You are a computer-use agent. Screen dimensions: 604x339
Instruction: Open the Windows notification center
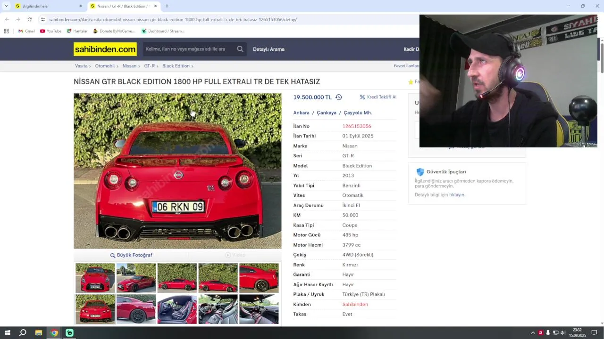(594, 333)
